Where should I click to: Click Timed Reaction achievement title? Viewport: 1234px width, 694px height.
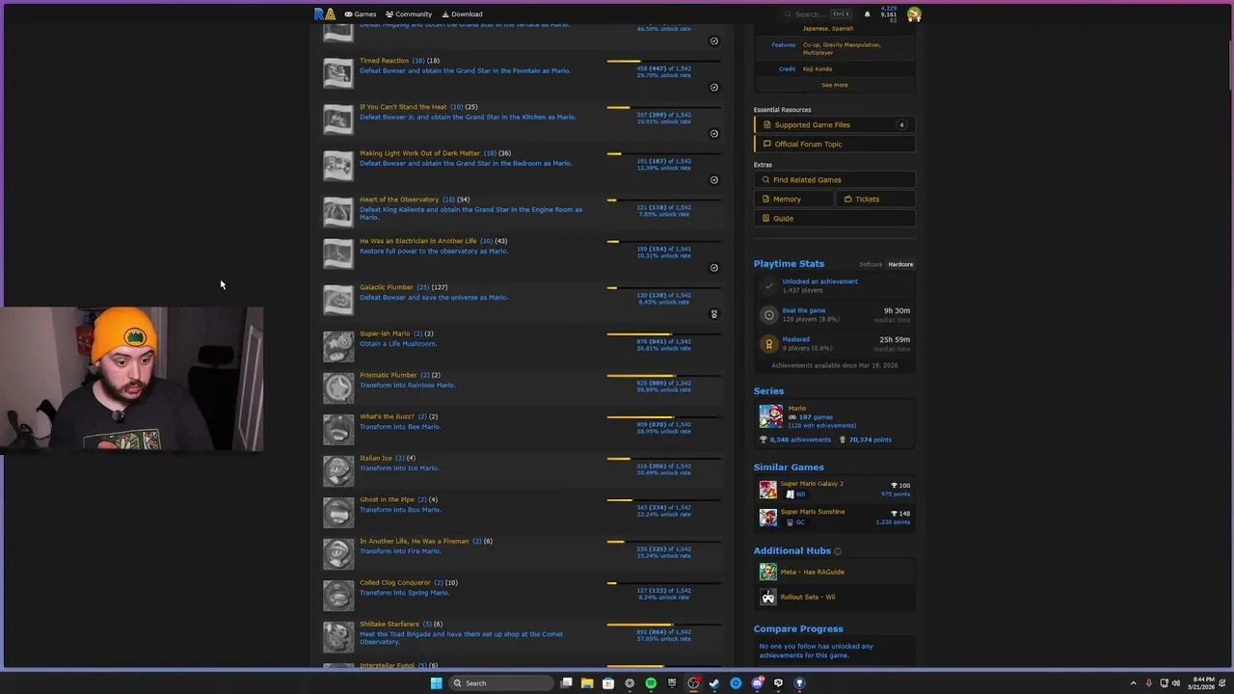384,61
